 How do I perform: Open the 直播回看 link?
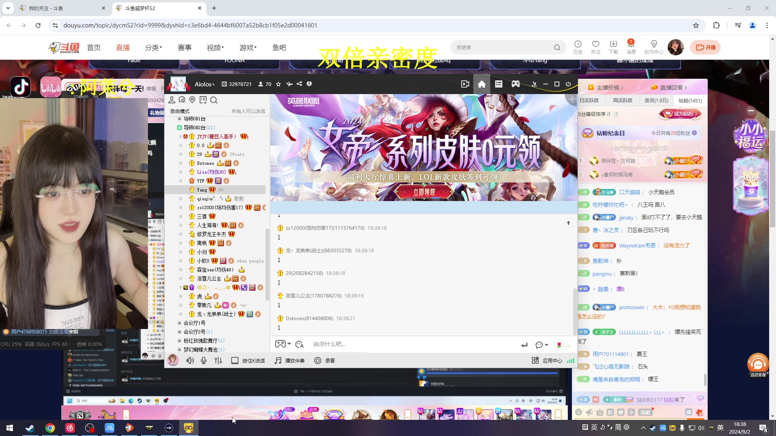[x=669, y=87]
